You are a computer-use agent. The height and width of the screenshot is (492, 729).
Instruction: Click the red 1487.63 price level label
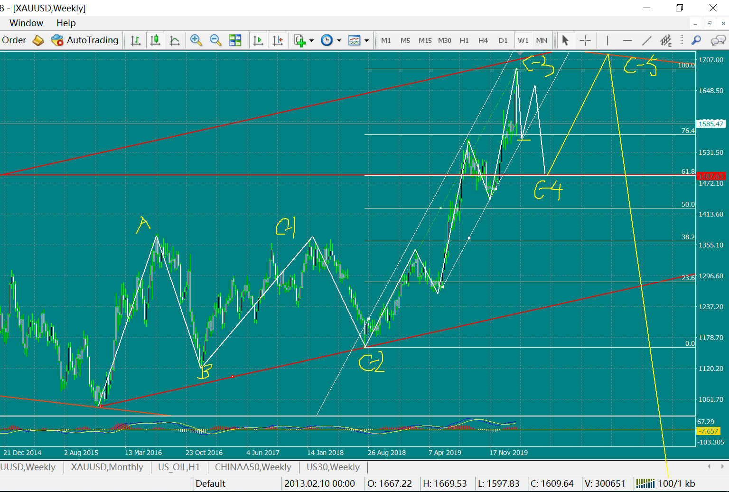pos(710,176)
